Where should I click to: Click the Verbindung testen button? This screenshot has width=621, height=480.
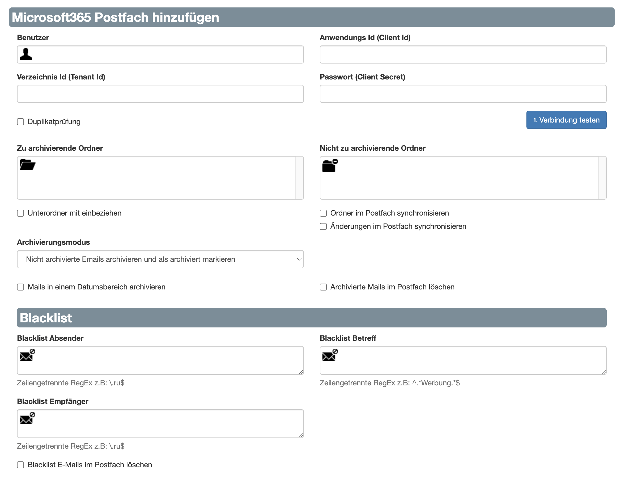tap(566, 120)
